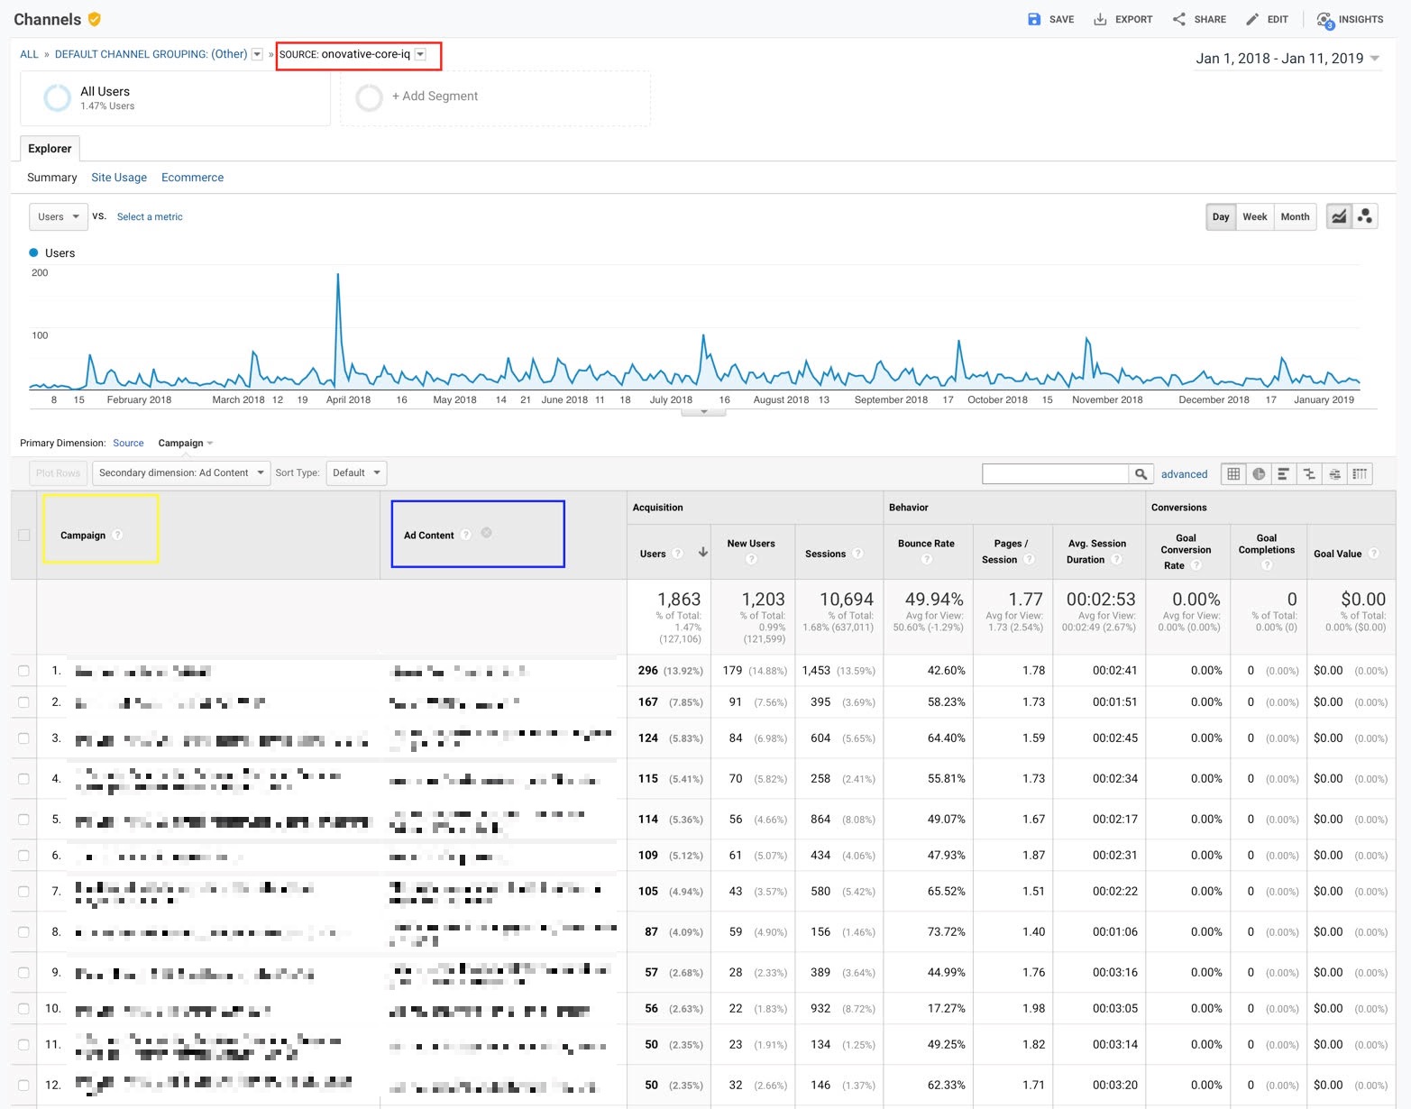Open the Users metric dropdown
The height and width of the screenshot is (1109, 1411).
coord(59,216)
